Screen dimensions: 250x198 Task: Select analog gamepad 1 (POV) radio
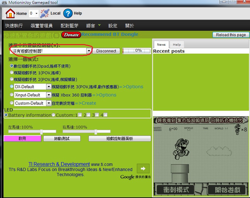coord(11,72)
